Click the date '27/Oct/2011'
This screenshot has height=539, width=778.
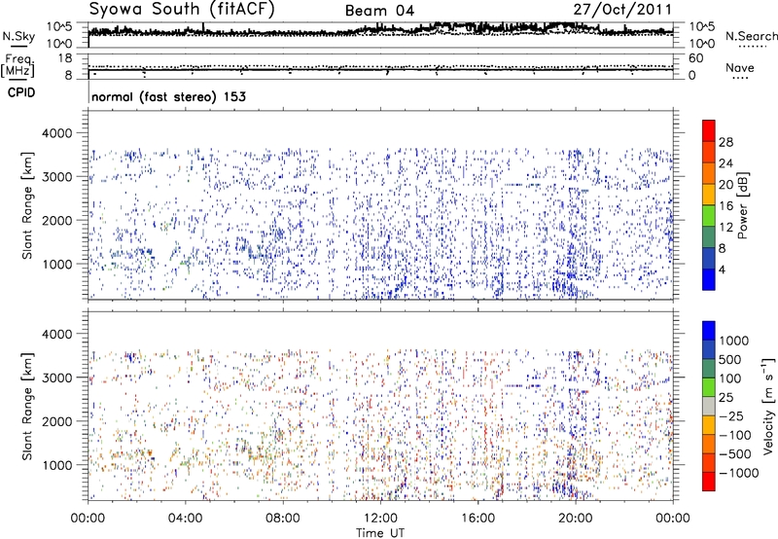click(622, 10)
